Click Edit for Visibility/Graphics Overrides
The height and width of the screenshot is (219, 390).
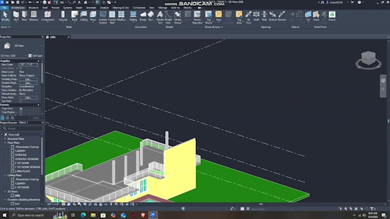pyautogui.click(x=28, y=79)
